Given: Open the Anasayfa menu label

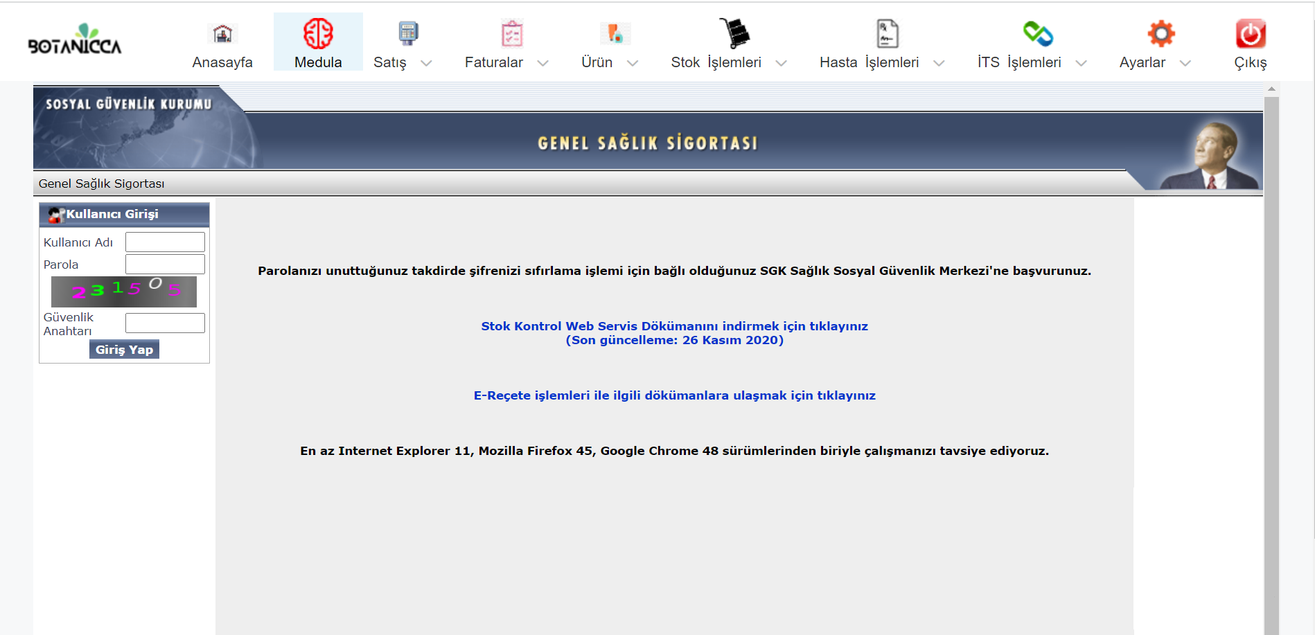Looking at the screenshot, I should (222, 62).
